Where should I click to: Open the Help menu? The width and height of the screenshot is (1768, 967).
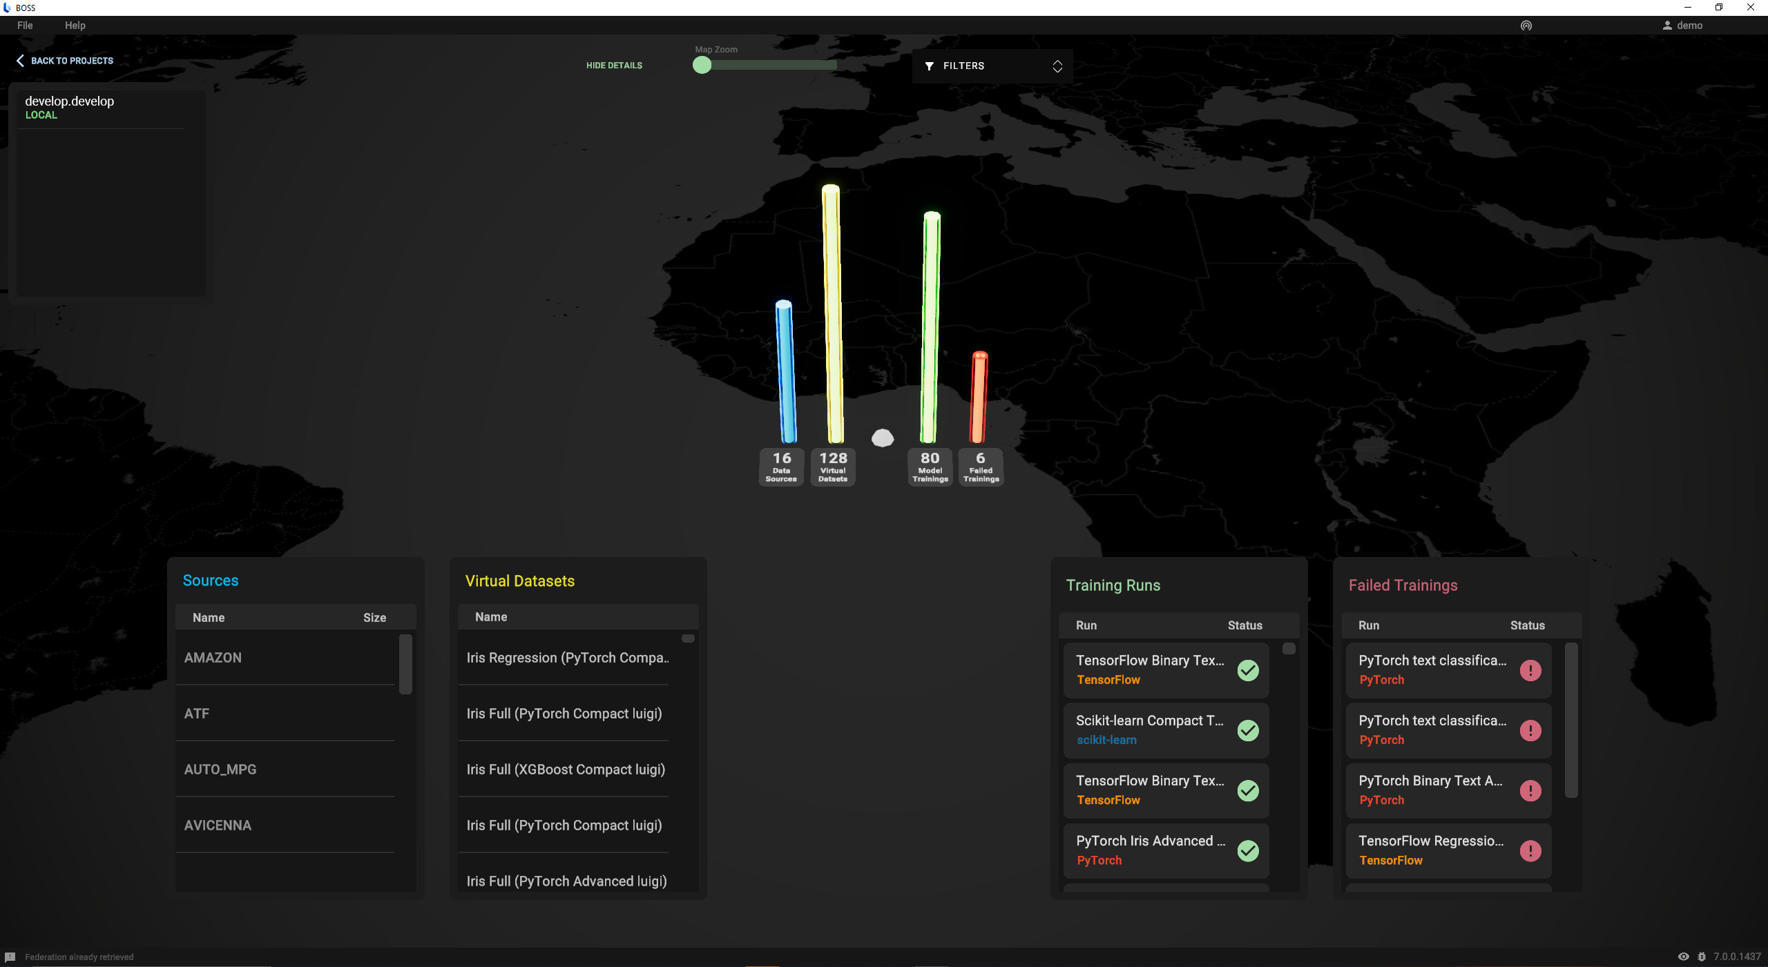click(75, 25)
